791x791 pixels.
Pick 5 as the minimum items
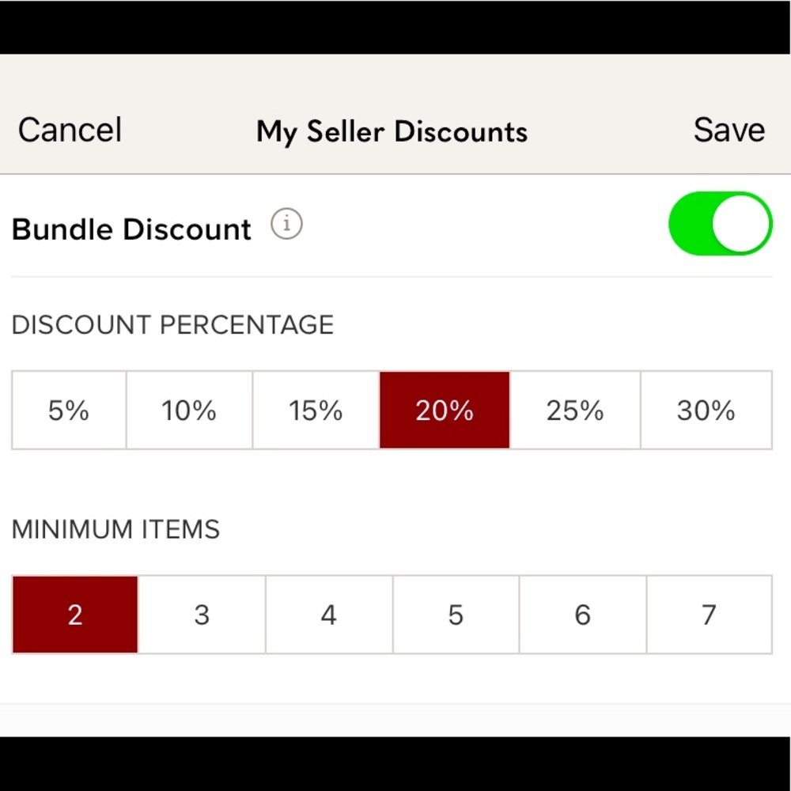tap(455, 615)
